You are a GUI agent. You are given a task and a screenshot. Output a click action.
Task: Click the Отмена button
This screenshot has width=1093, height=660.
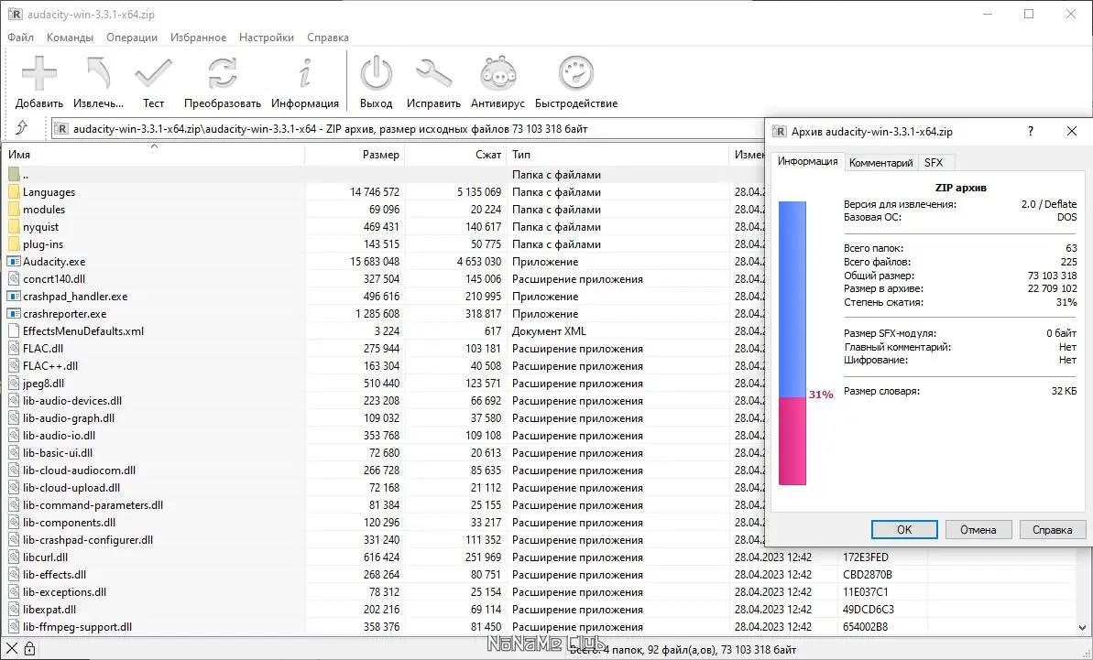978,530
